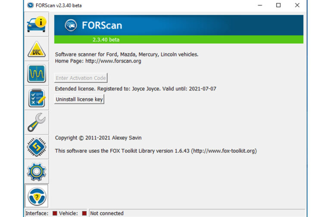Image resolution: width=331 pixels, height=217 pixels.
Task: Click the FORScan logo in header banner
Action: point(71,25)
